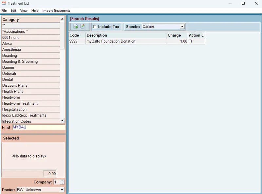This screenshot has height=194, width=262.
Task: Open the View menu
Action: pos(24,10)
